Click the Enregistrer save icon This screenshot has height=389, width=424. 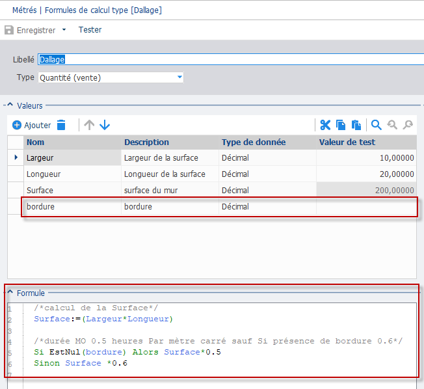9,30
